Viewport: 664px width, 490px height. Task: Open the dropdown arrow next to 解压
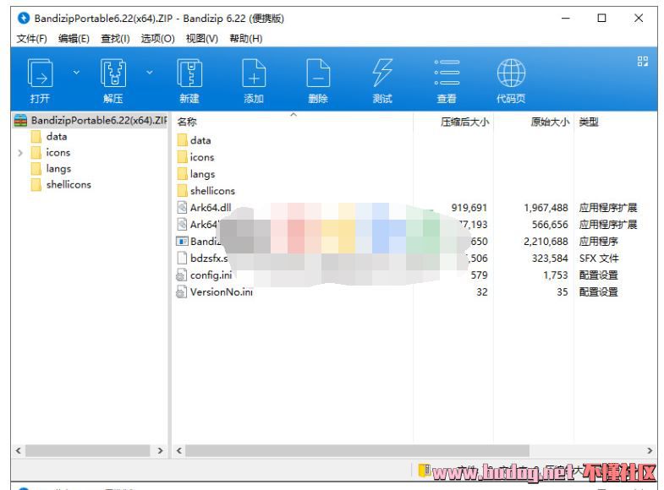[150, 73]
